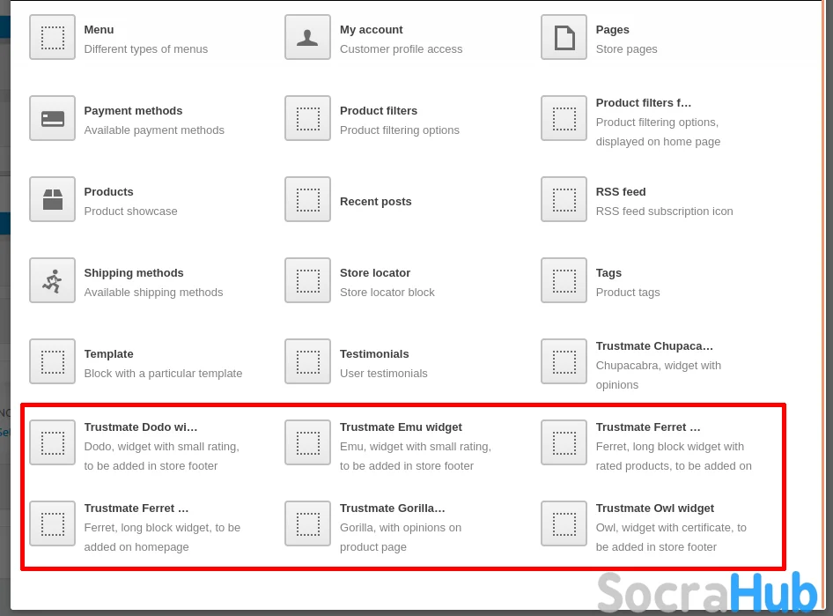This screenshot has width=833, height=616.
Task: Pick the Payment methods title
Action: (x=133, y=110)
